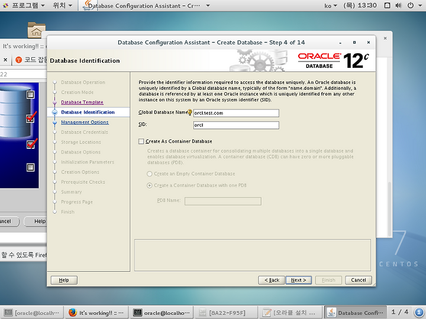Click the Database Operation step
Screen dimensions: 426x319
coord(83,83)
